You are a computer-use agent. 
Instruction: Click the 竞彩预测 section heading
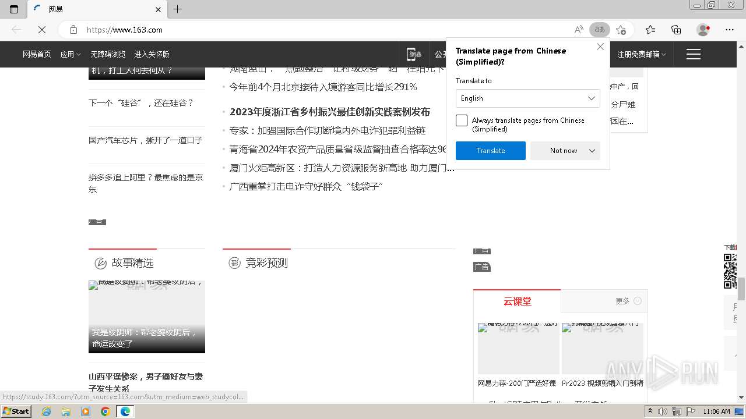267,263
